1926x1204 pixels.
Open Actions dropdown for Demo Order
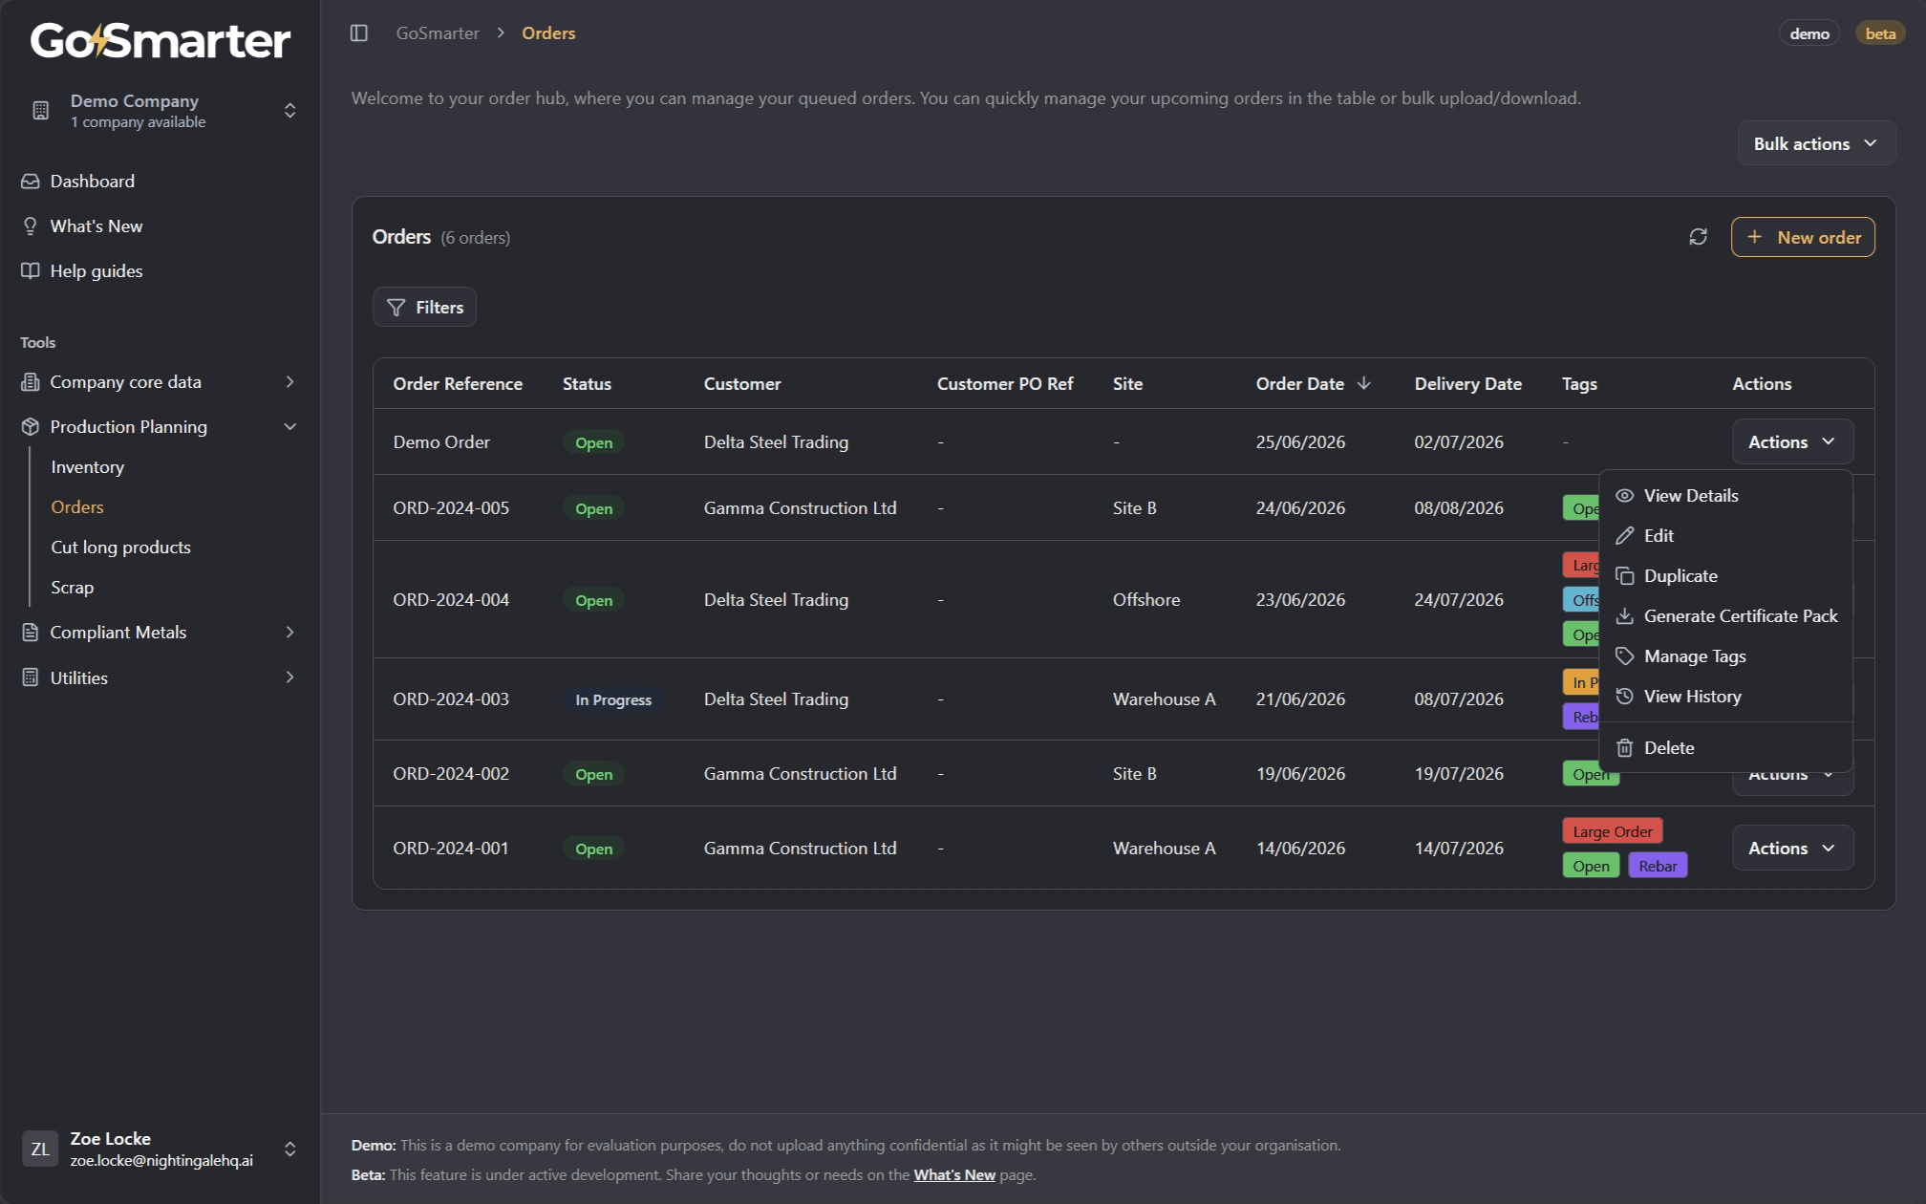point(1792,442)
